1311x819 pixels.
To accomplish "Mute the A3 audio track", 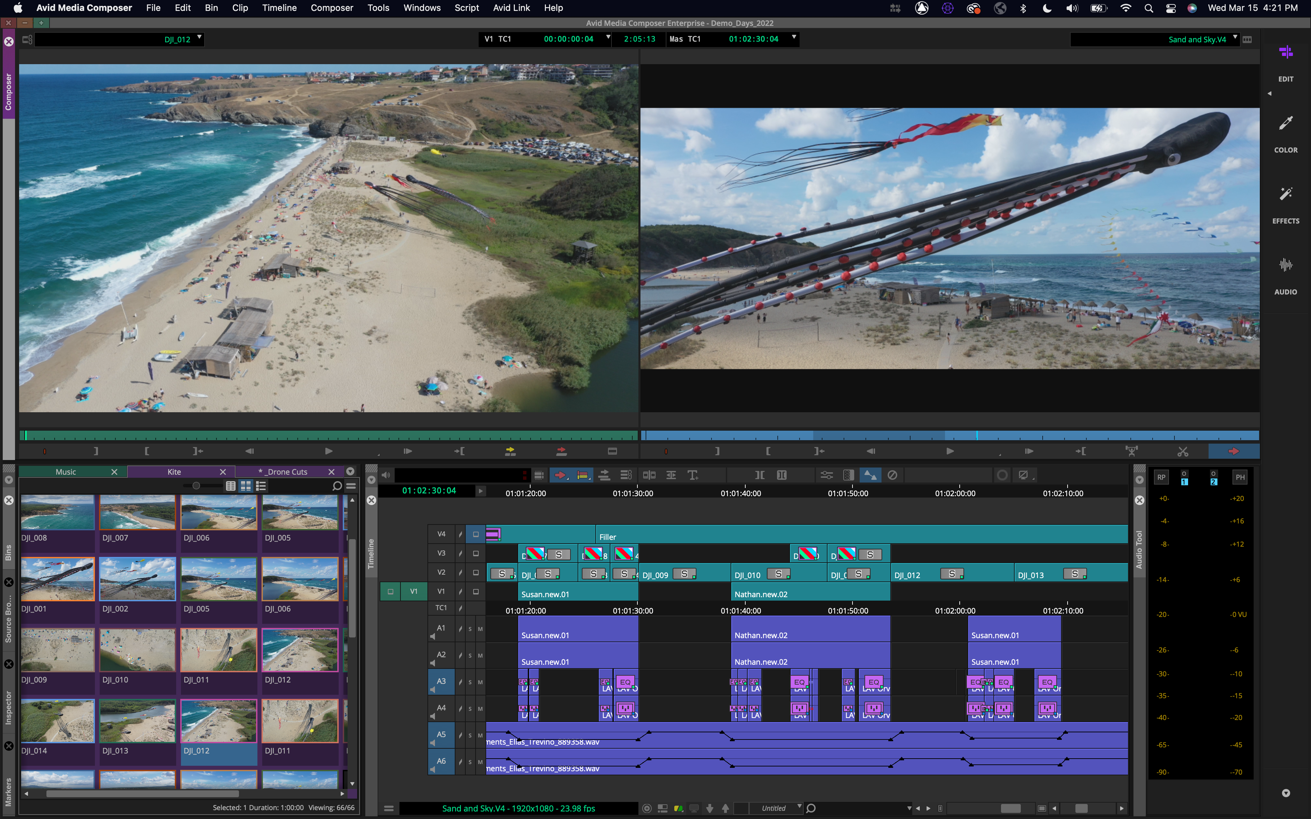I will 480,682.
